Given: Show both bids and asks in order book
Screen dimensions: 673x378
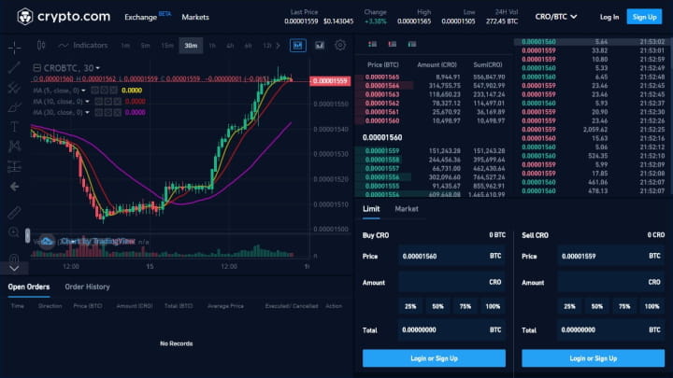Looking at the screenshot, I should [x=373, y=44].
